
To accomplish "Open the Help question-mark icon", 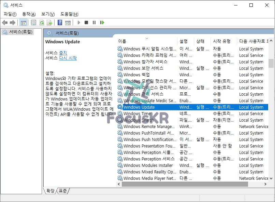I will [60, 22].
